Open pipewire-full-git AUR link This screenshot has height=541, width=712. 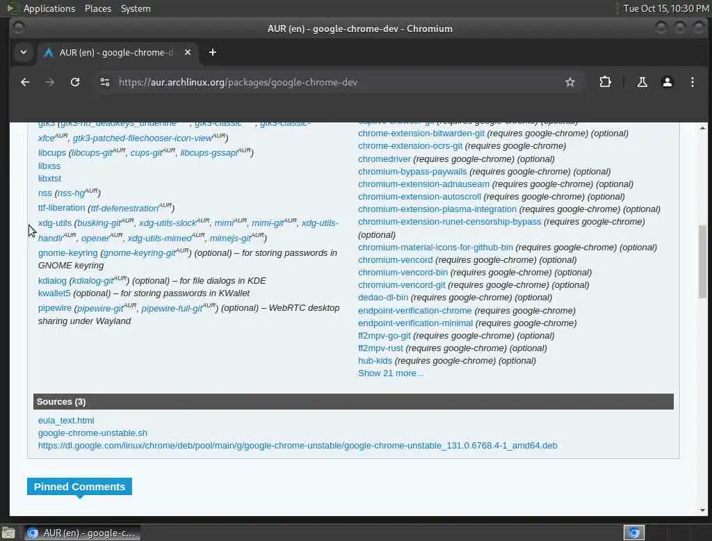[x=172, y=309]
